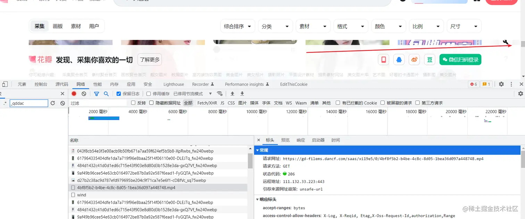Open the EditThisCookie panel
Screen dimensions: 525x219
pyautogui.click(x=294, y=84)
